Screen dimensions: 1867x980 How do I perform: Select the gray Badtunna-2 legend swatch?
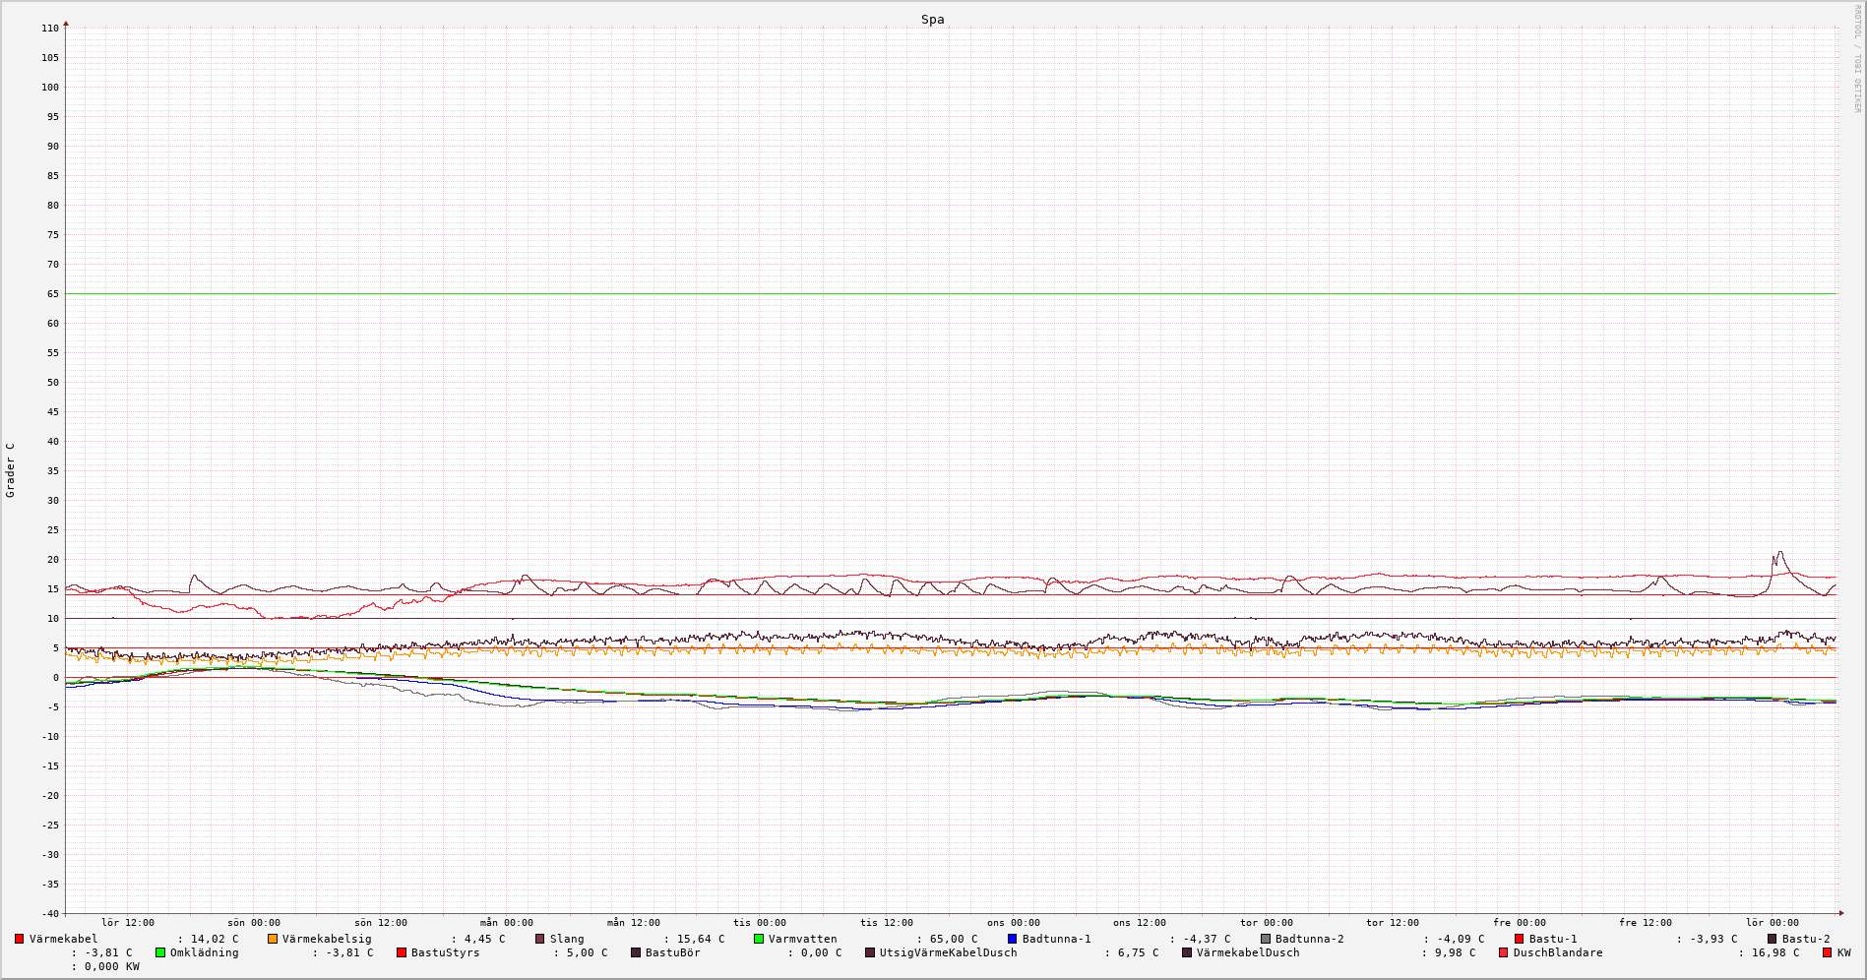pos(1266,939)
